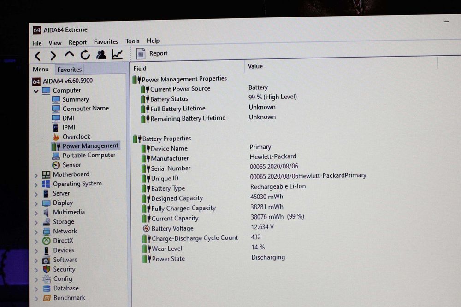Expand the DirectX node
Image resolution: width=461 pixels, height=307 pixels.
pos(36,242)
